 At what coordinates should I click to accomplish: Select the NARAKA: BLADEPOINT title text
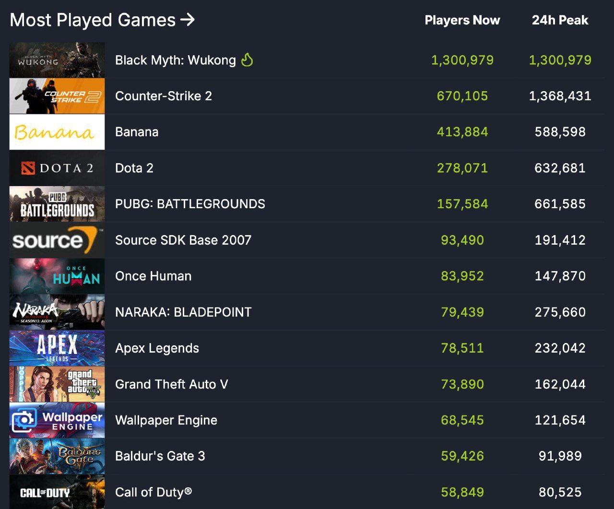click(183, 312)
